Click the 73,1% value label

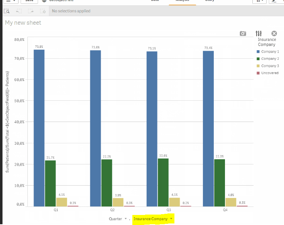pyautogui.click(x=152, y=48)
